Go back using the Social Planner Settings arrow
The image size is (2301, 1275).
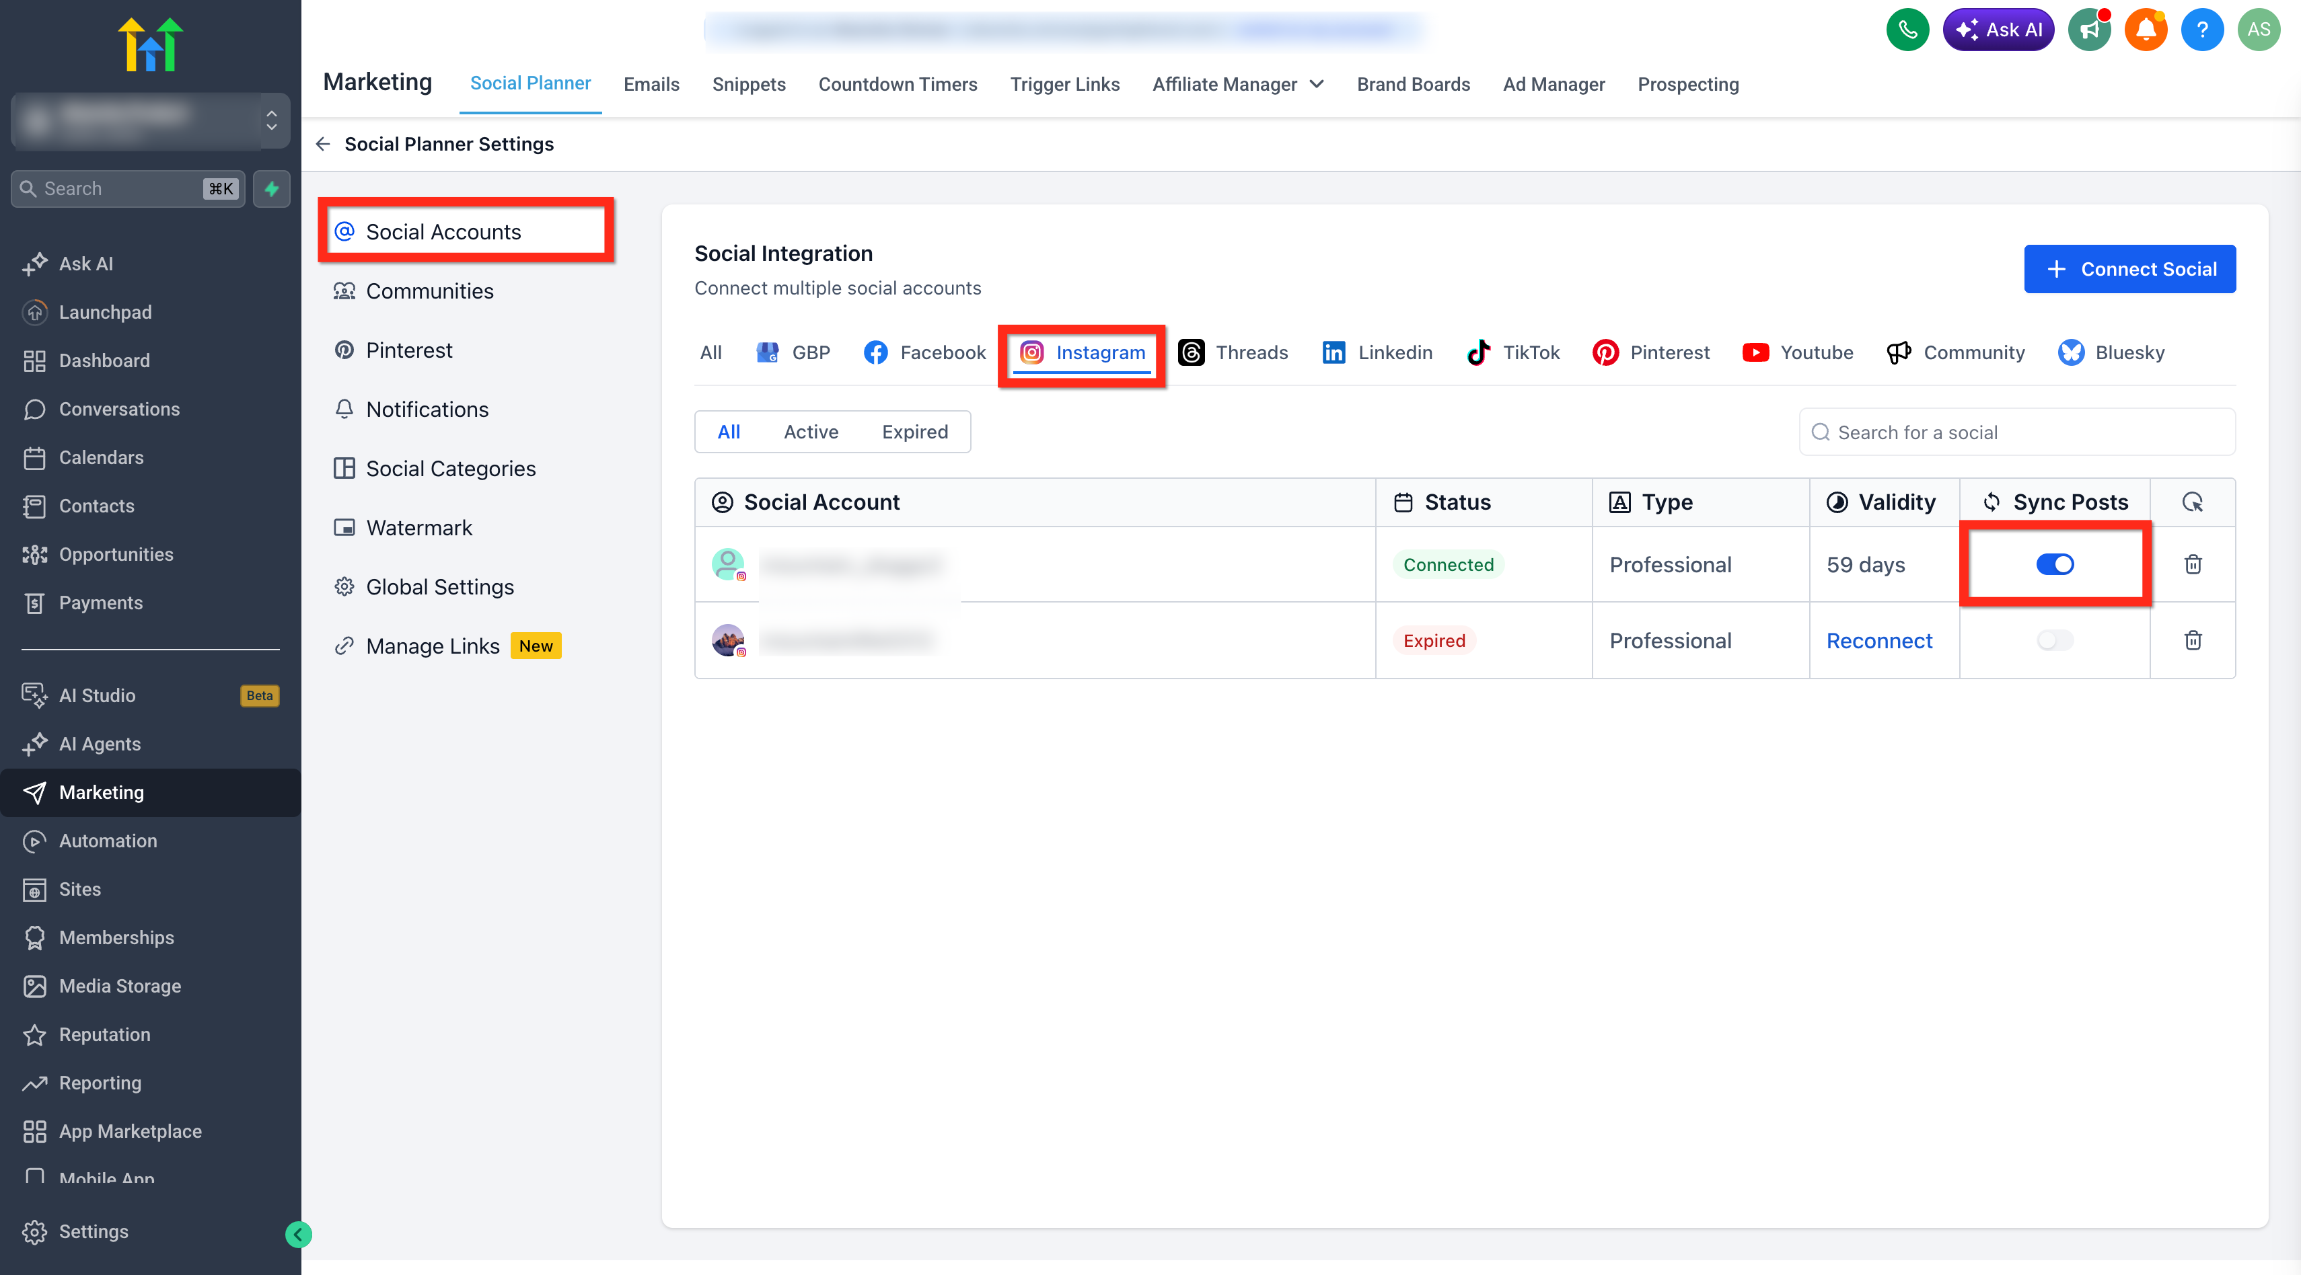[324, 144]
